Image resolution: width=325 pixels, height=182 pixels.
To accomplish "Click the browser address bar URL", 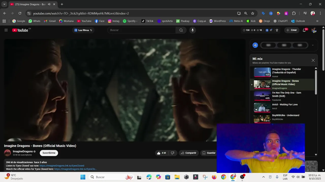I will point(81,13).
